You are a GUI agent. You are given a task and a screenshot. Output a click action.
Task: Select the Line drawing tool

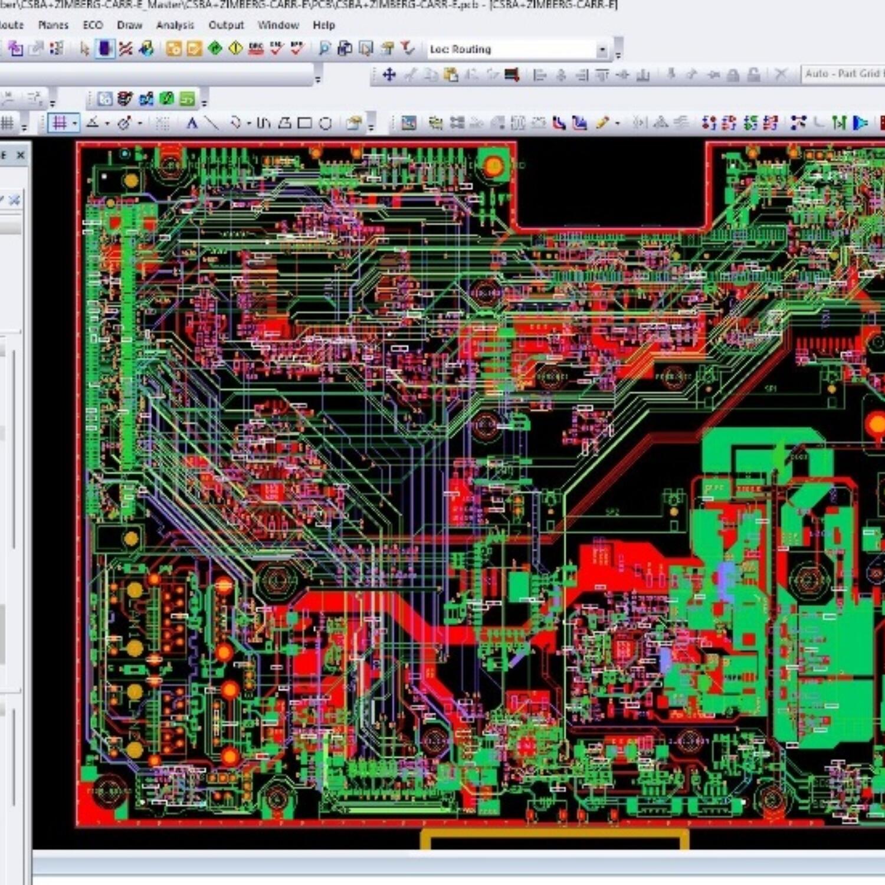pos(212,122)
